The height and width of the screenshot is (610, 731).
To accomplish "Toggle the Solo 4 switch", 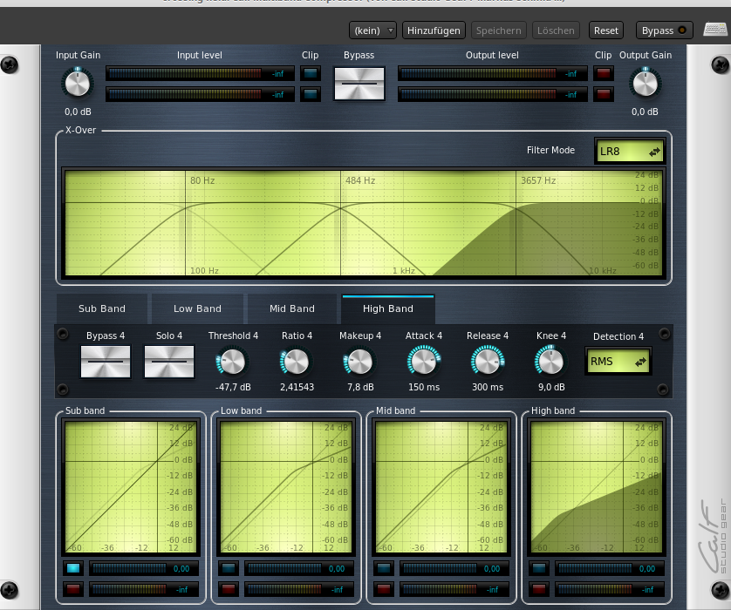I will 168,362.
